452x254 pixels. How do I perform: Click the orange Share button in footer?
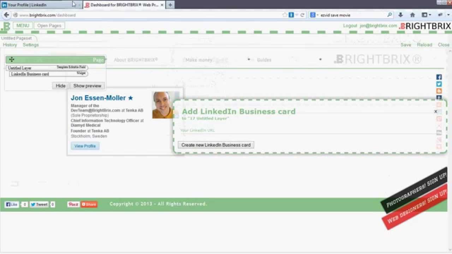pos(89,204)
